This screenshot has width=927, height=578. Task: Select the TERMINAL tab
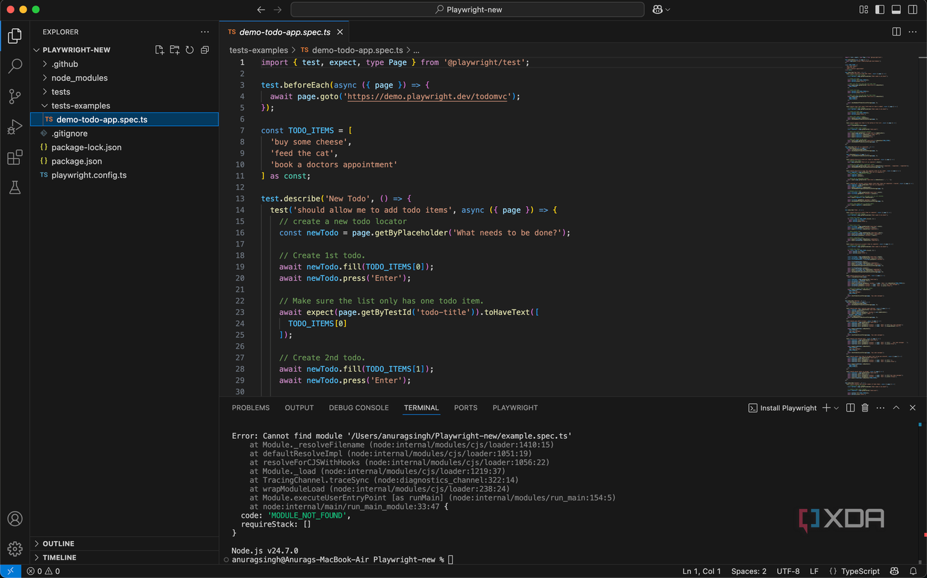pos(421,407)
